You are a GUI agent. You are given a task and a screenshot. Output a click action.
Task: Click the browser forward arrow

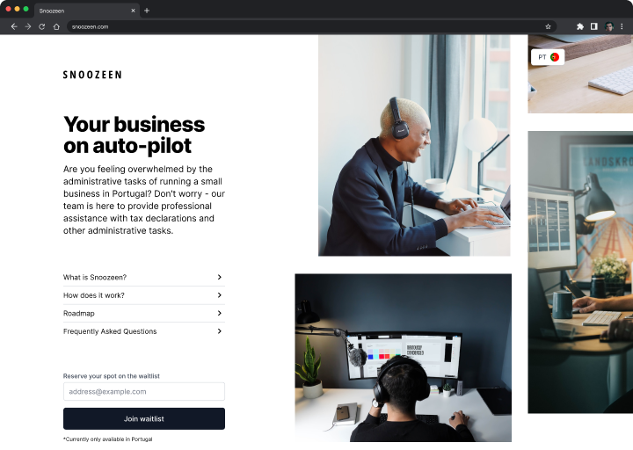(x=28, y=26)
